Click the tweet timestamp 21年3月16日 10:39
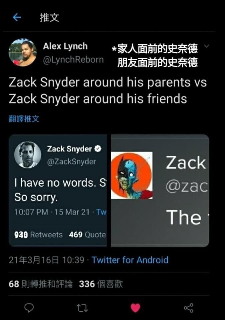 (47, 260)
